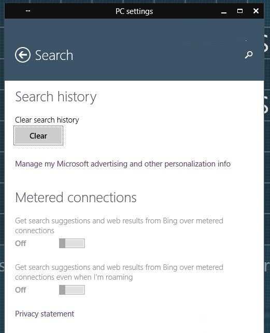The image size is (270, 333).
Task: Click the PC settings title bar text
Action: (x=134, y=11)
